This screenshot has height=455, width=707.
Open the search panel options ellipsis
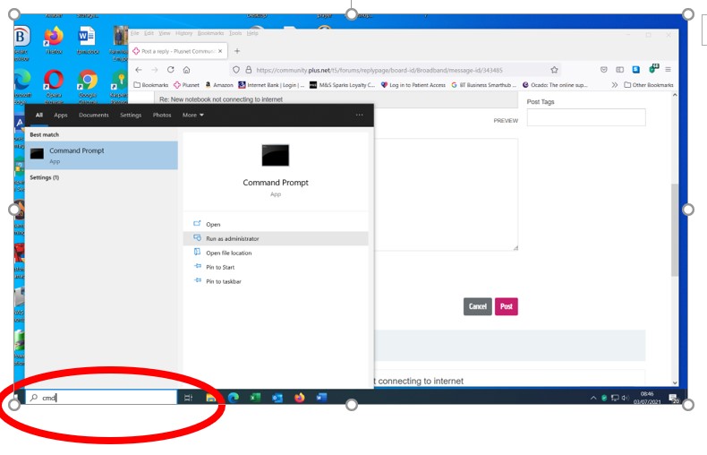[360, 115]
